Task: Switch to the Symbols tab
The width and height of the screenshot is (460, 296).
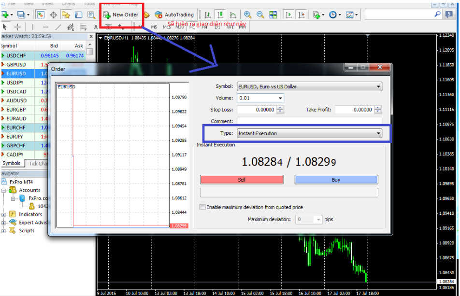Action: [x=11, y=163]
